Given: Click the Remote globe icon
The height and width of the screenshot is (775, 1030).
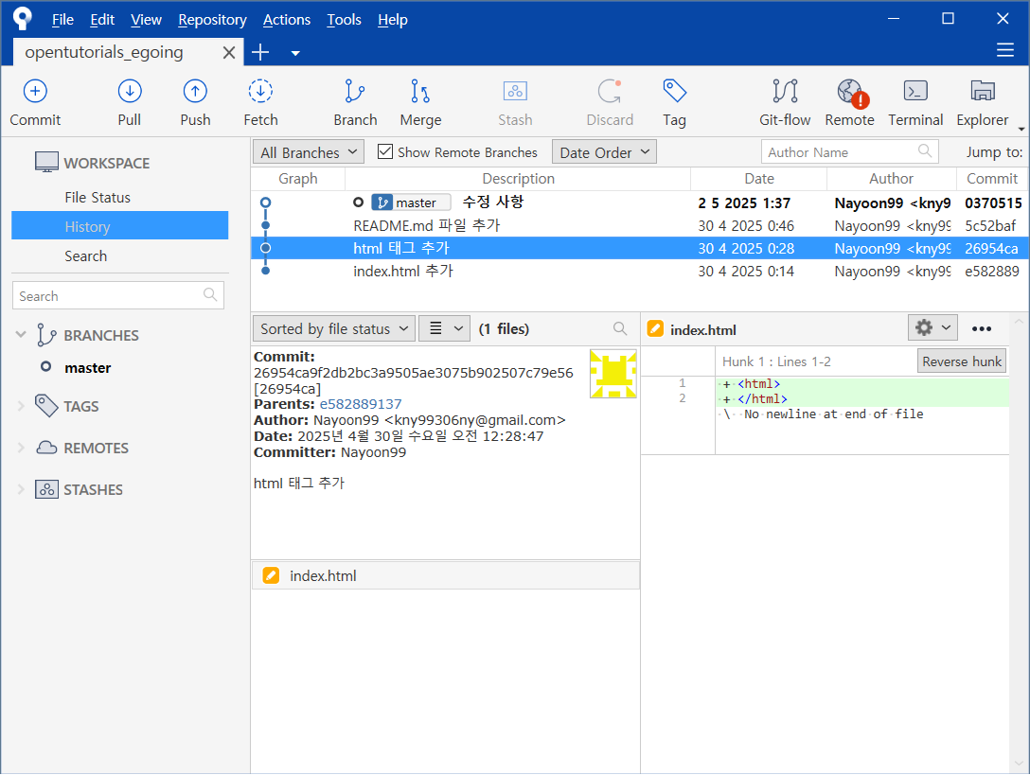Looking at the screenshot, I should pyautogui.click(x=849, y=91).
